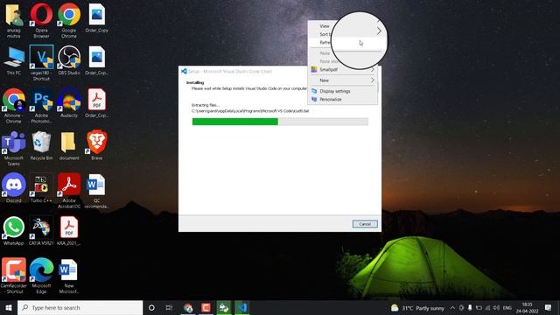This screenshot has width=560, height=315.
Task: Select the Microsoft Edge desktop shortcut
Action: click(41, 276)
